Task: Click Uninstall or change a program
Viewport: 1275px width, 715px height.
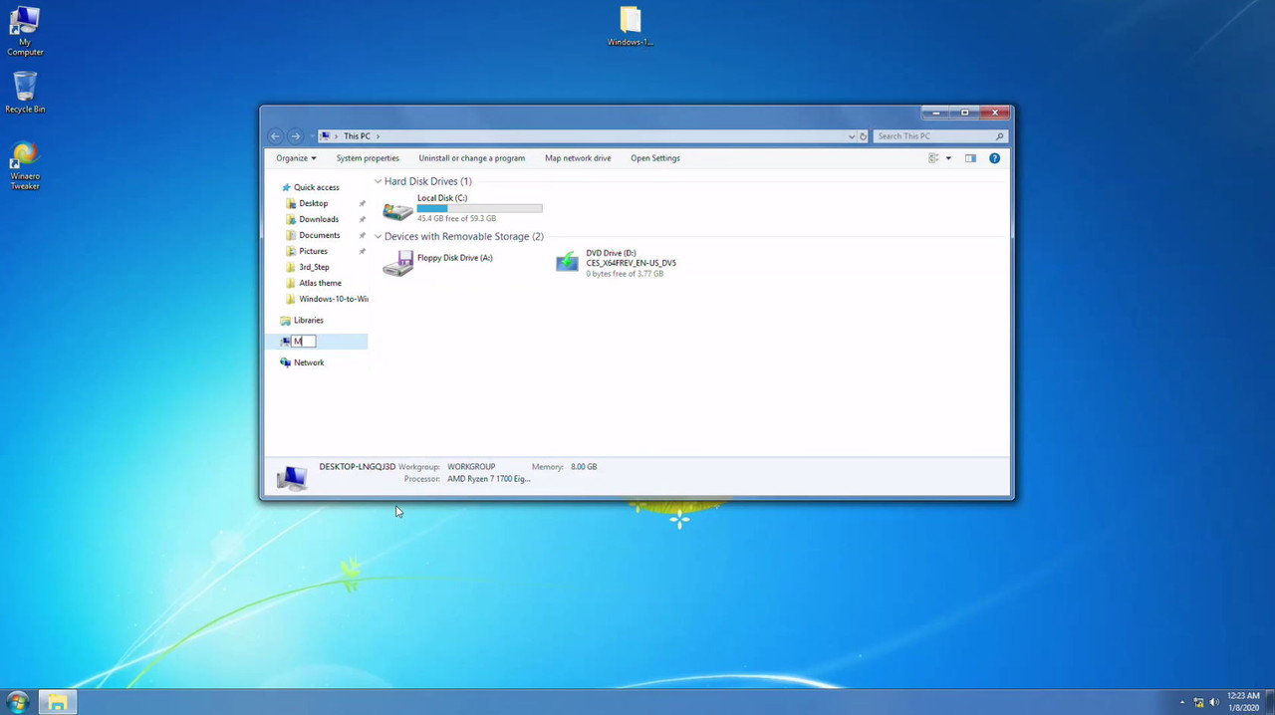Action: coord(472,158)
